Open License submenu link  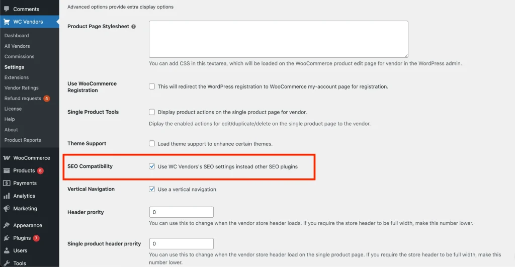pos(13,109)
